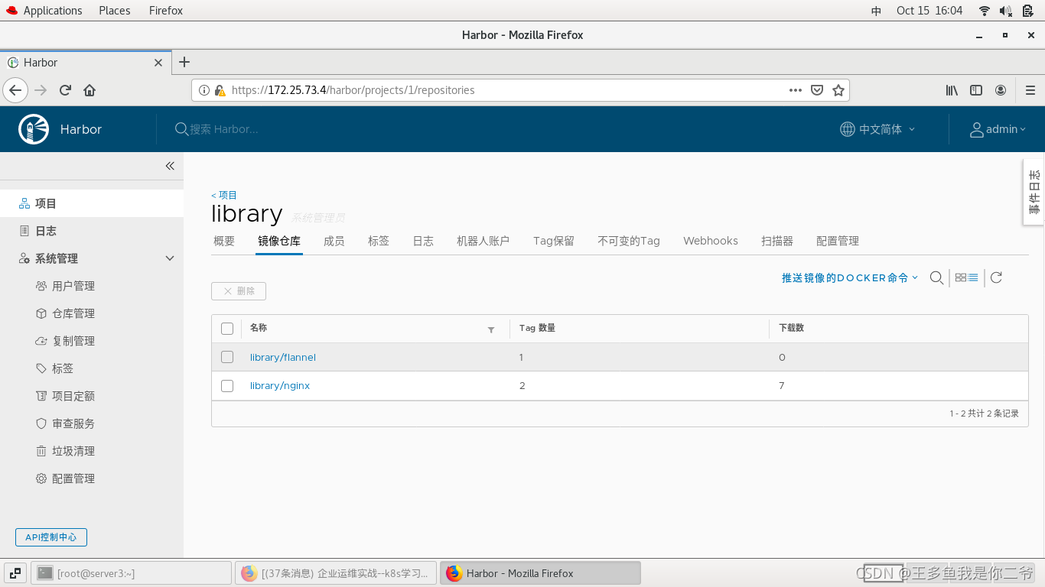Screen dimensions: 1045x587
Task: Open Firefox hamburger menu
Action: click(1030, 89)
